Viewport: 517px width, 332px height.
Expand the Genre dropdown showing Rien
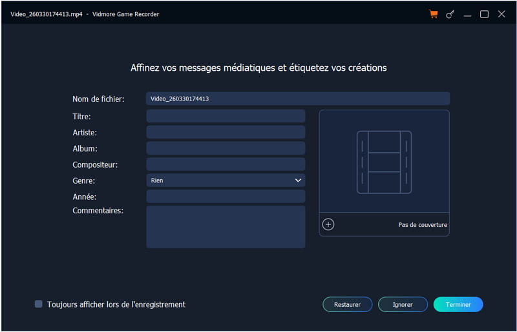(226, 181)
